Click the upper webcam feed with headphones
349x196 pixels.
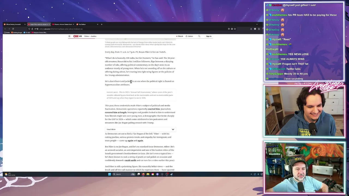[304, 111]
